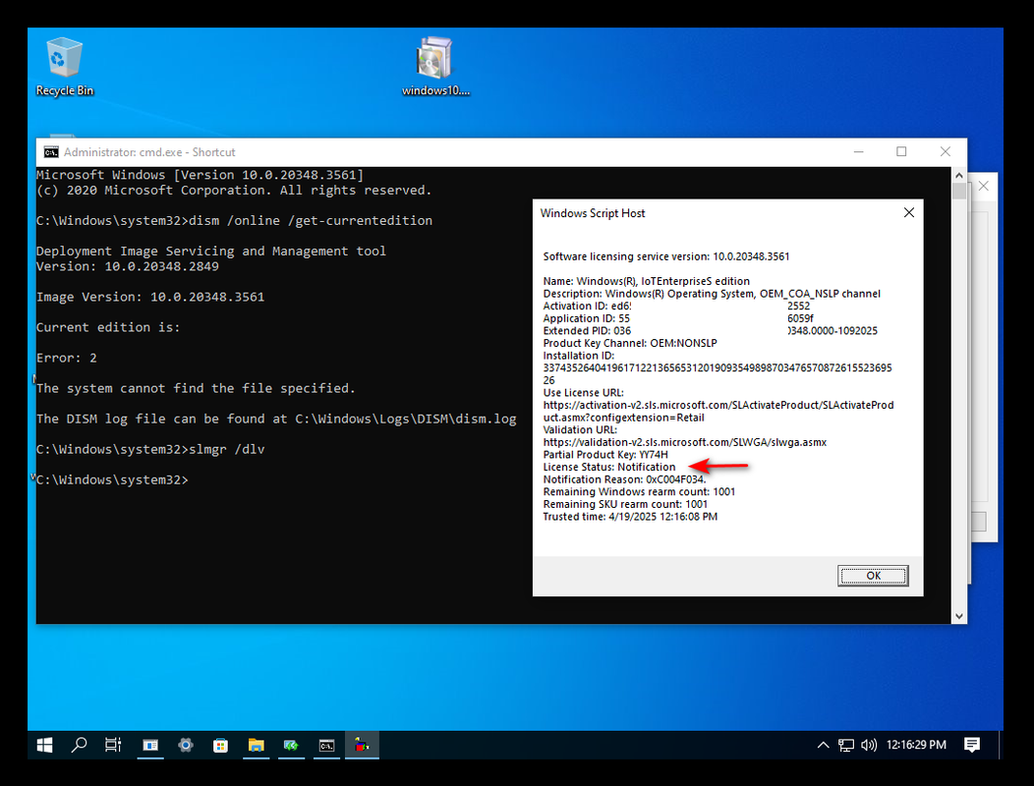Click cmd window scrollbar down arrow
The image size is (1034, 786).
959,616
